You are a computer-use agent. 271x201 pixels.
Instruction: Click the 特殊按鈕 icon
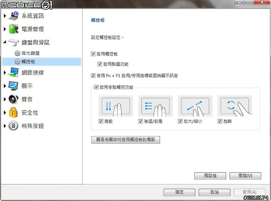click(14, 126)
